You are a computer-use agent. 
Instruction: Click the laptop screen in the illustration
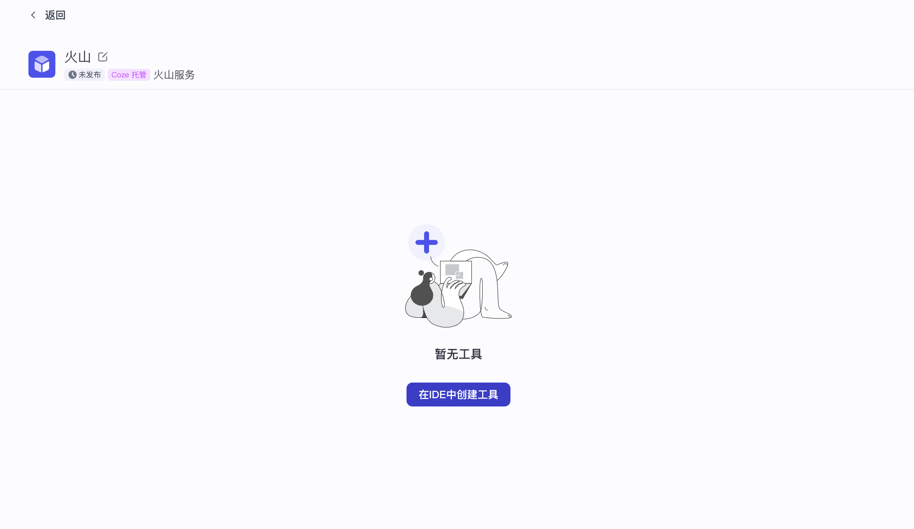point(456,272)
